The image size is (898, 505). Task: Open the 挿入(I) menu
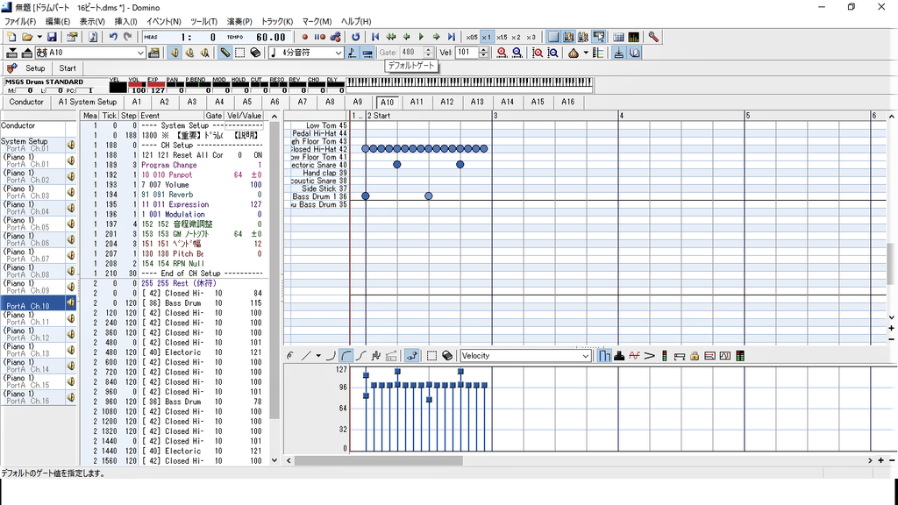[x=125, y=21]
